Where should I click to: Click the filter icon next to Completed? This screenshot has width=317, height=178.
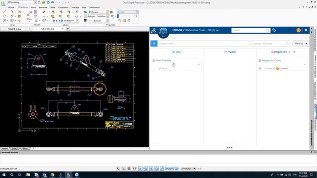pyautogui.click(x=294, y=52)
